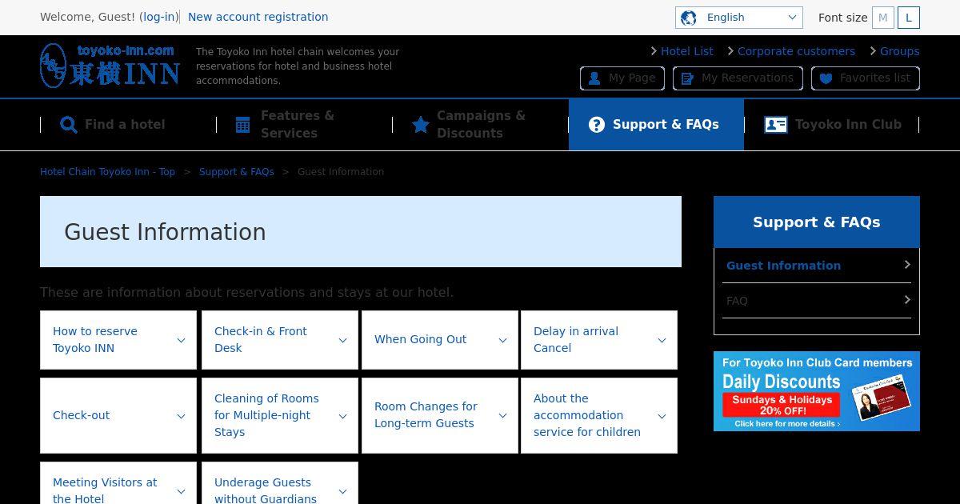Expand Cleaning of Rooms for Multiple-night Stays
The width and height of the screenshot is (960, 504).
(x=280, y=416)
